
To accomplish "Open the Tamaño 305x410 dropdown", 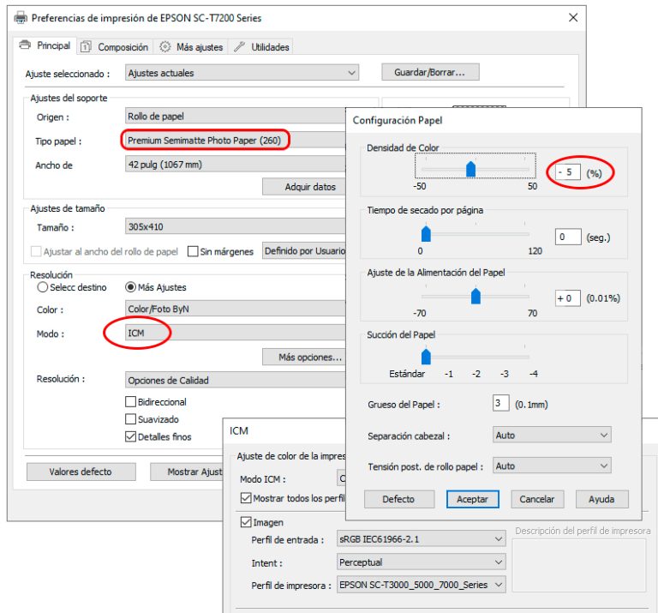I will click(x=236, y=226).
